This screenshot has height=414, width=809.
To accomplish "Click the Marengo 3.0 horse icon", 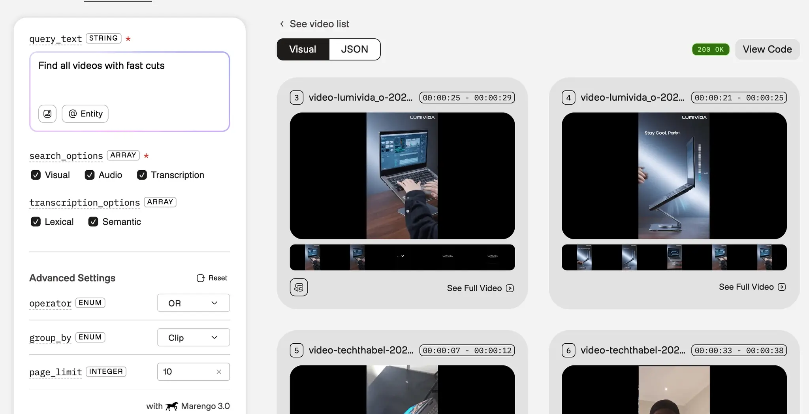I will [171, 406].
